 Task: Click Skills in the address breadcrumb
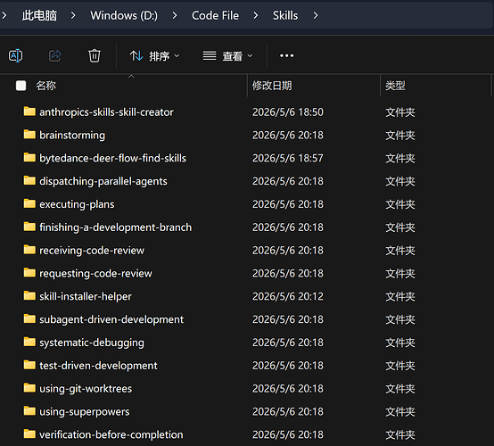tap(285, 15)
